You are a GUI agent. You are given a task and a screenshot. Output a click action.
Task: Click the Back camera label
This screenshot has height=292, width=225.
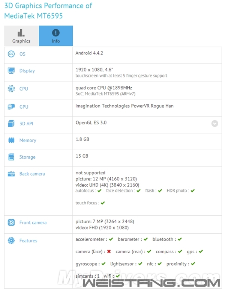click(32, 174)
